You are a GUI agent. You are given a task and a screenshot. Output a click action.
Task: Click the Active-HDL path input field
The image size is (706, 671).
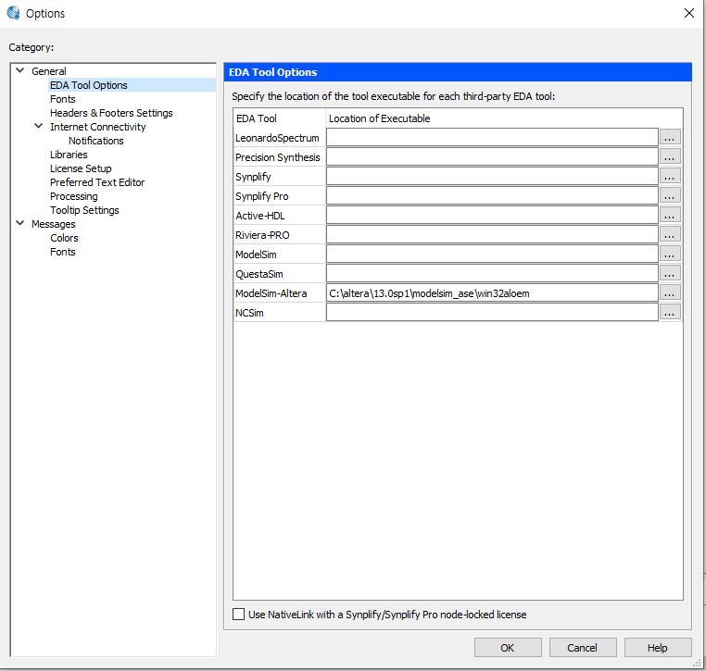492,215
